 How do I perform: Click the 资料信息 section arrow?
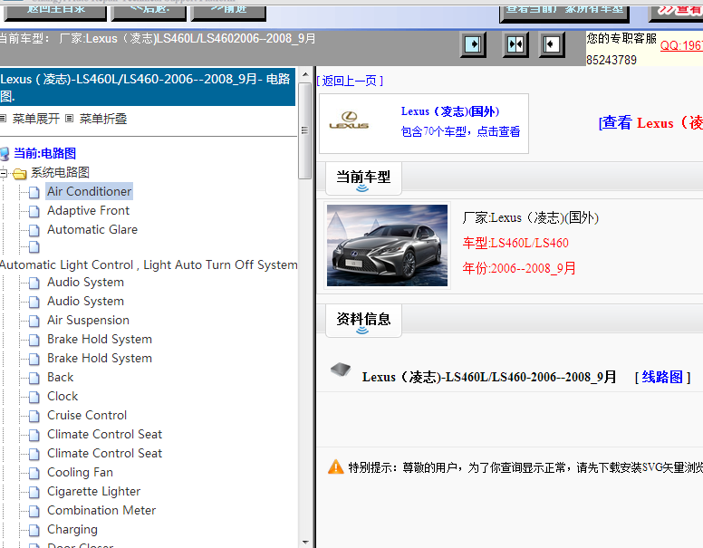click(x=362, y=331)
